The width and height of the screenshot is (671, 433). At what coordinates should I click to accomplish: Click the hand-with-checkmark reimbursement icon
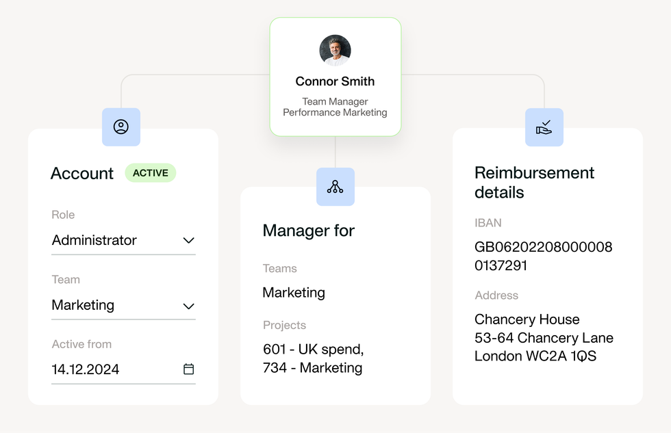click(544, 127)
